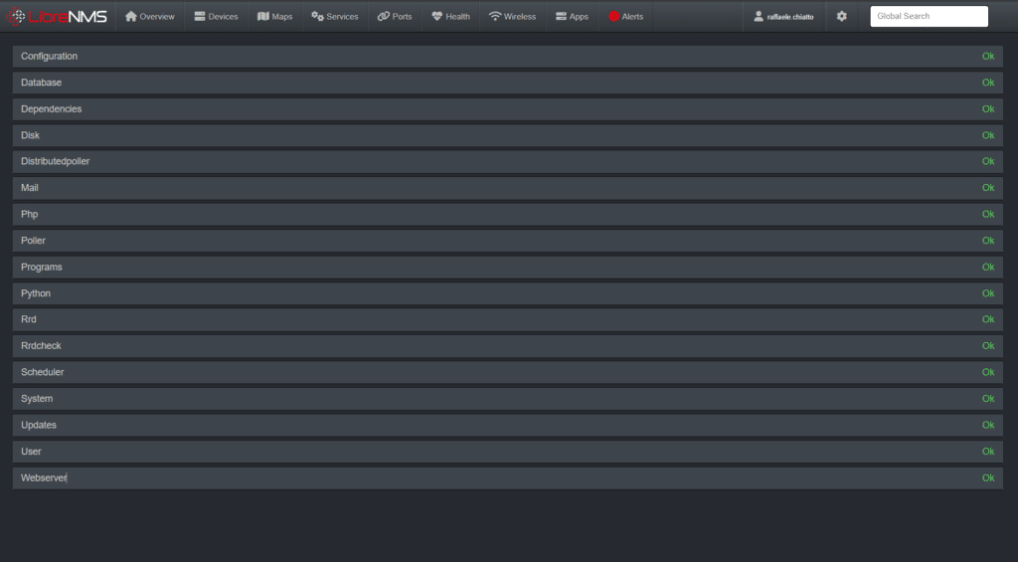Viewport: 1018px width, 562px height.
Task: Click the Ok status for Updates
Action: 987,425
